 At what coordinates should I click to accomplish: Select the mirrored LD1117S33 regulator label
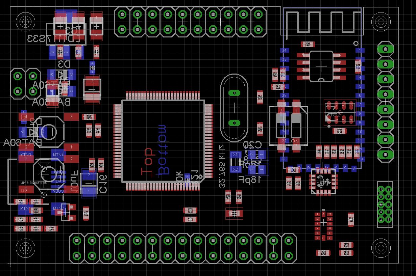pos(54,39)
